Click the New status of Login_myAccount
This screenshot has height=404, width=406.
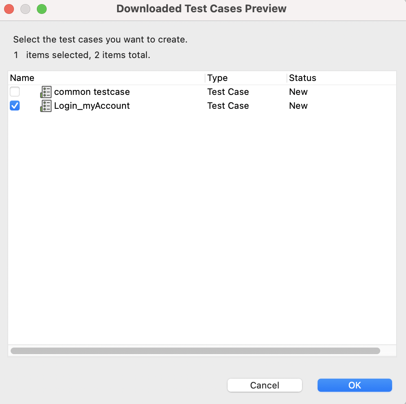298,105
